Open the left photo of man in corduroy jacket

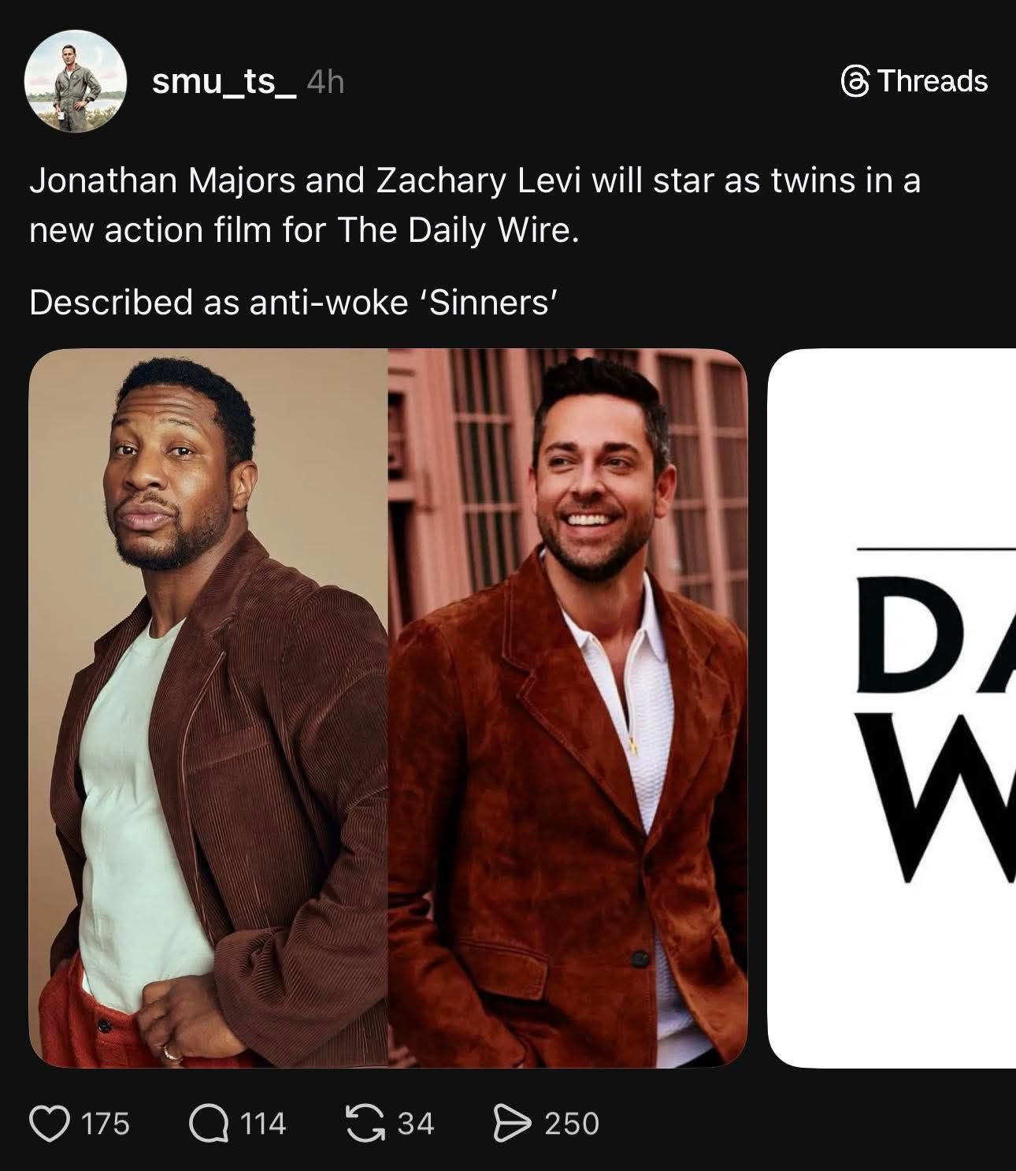(x=209, y=708)
